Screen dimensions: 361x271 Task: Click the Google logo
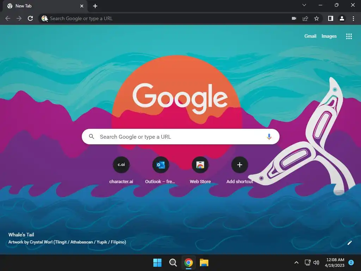(180, 98)
